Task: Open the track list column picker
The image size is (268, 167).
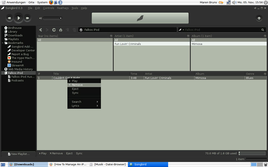Action: [265, 74]
